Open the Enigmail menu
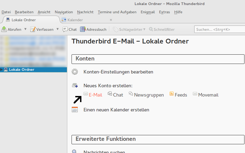This screenshot has width=245, height=153. pyautogui.click(x=148, y=12)
